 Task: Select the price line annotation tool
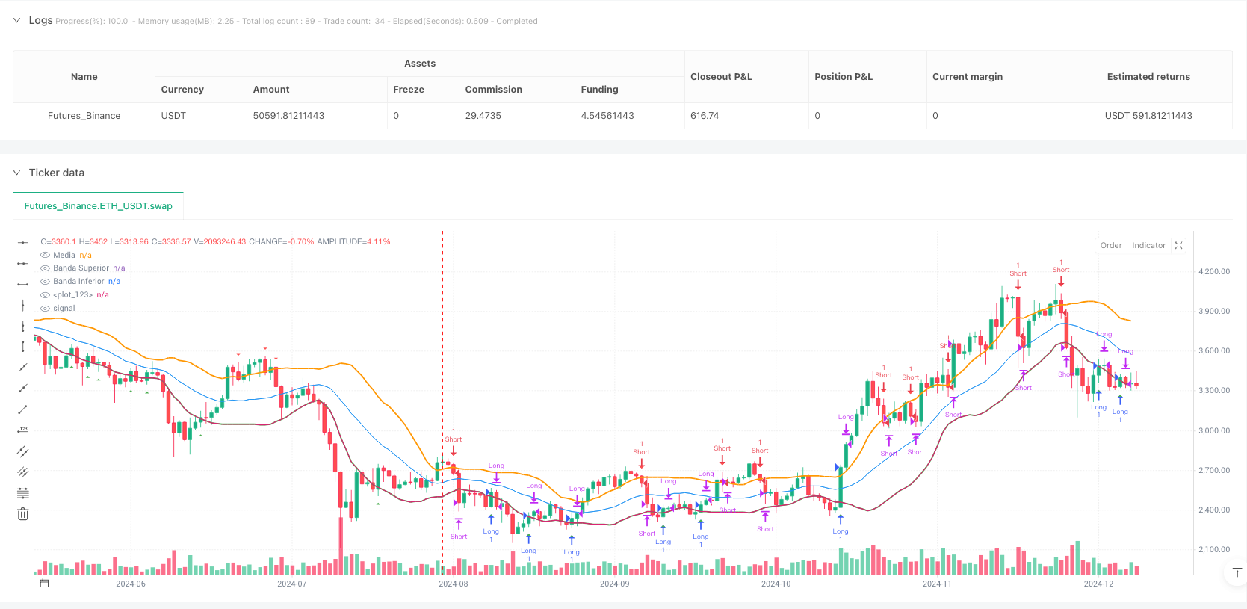click(23, 430)
